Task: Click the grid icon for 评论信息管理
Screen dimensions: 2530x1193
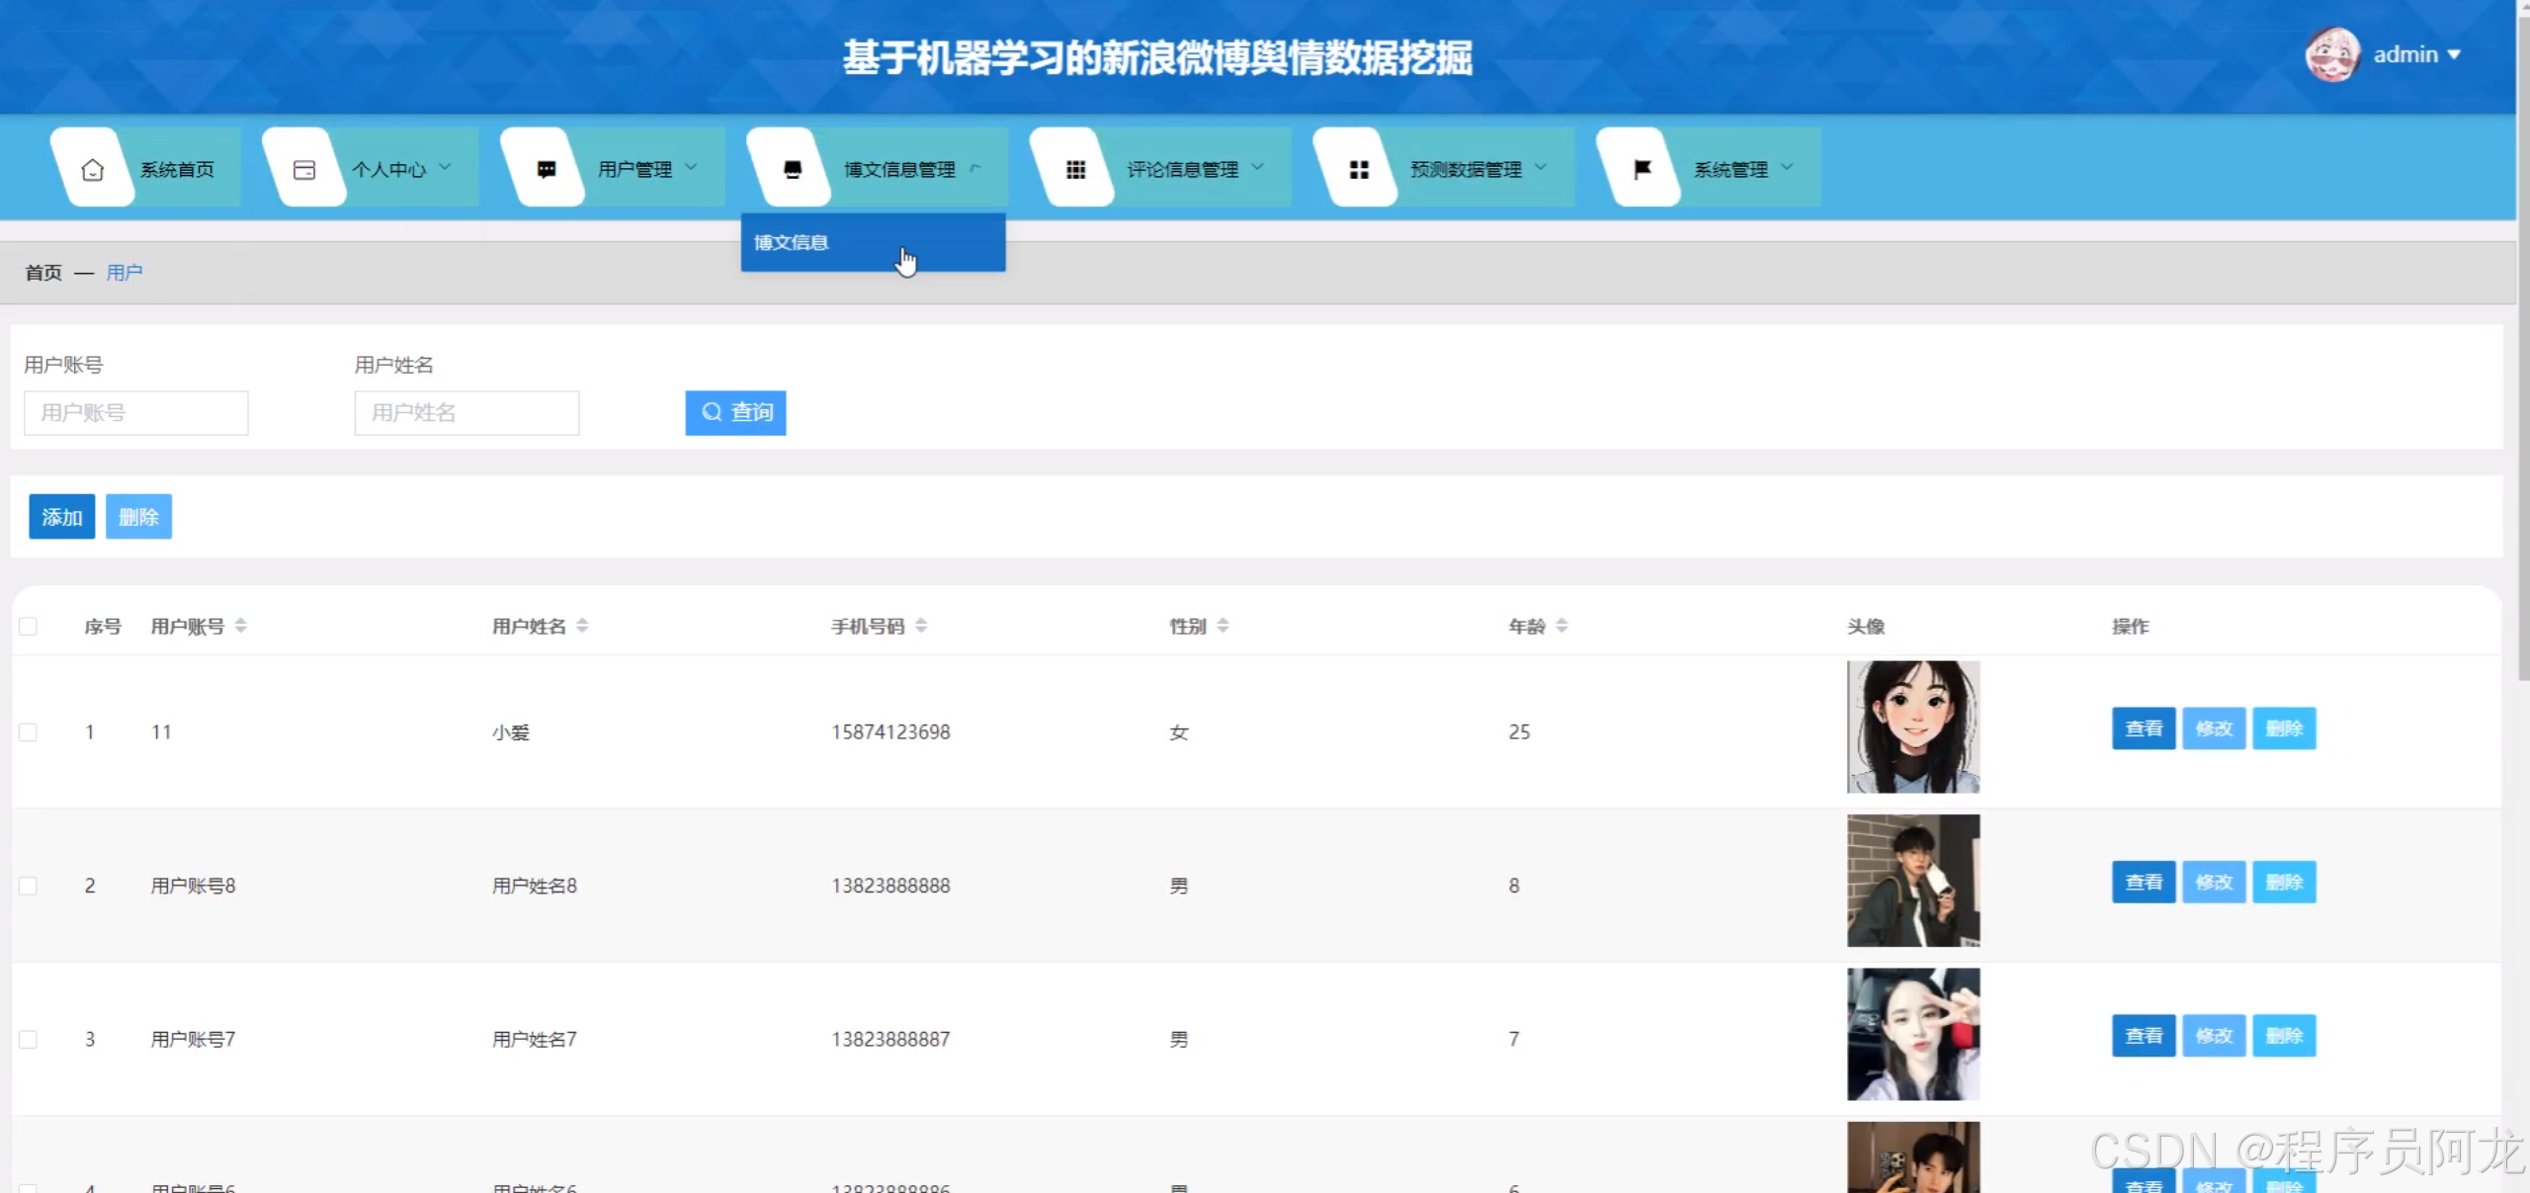Action: [x=1075, y=169]
